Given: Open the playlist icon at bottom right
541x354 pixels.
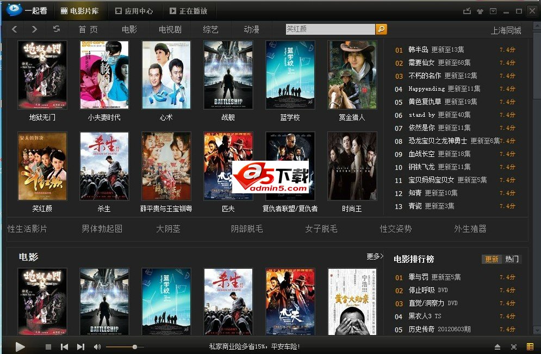Looking at the screenshot, I should click(530, 346).
